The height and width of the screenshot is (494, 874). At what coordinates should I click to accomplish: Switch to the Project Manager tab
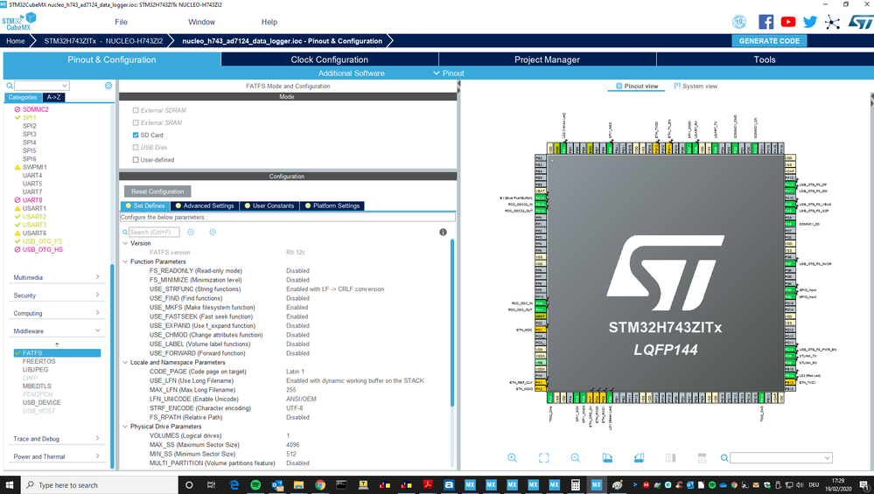point(547,59)
